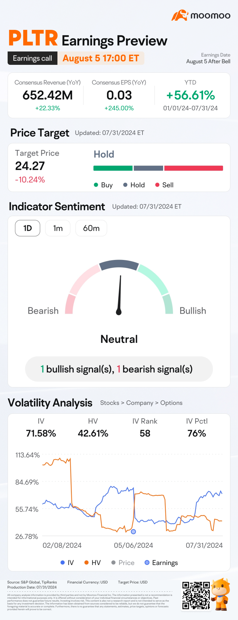Click the red Sell legend dot
238x620 pixels.
pos(157,185)
